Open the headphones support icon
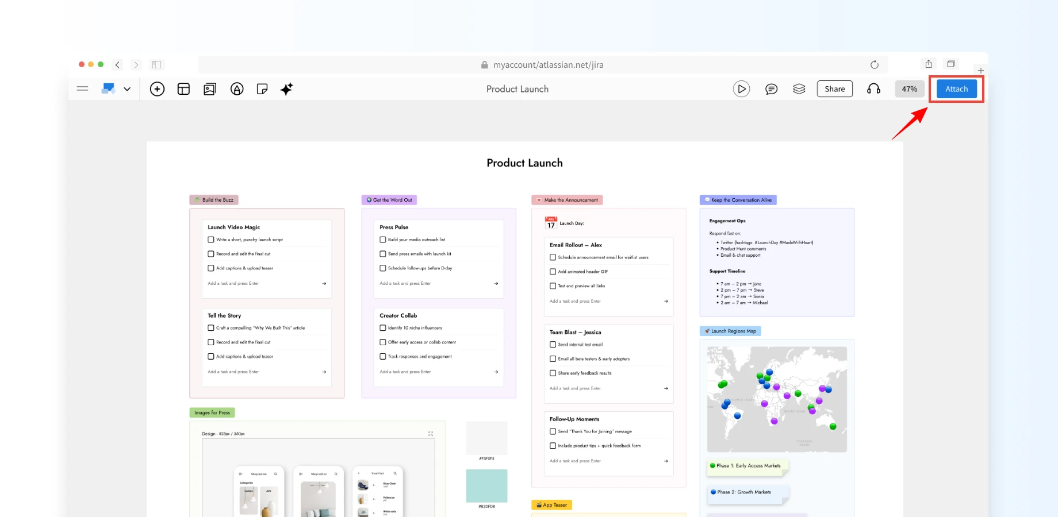The image size is (1058, 517). point(873,89)
